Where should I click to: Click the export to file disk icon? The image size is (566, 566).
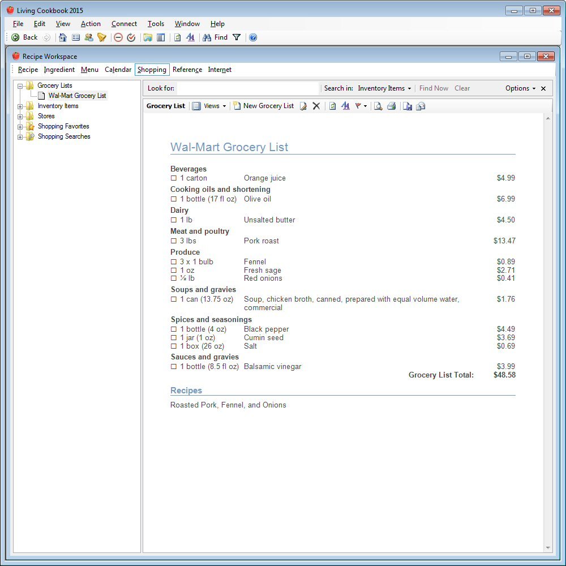pyautogui.click(x=408, y=106)
